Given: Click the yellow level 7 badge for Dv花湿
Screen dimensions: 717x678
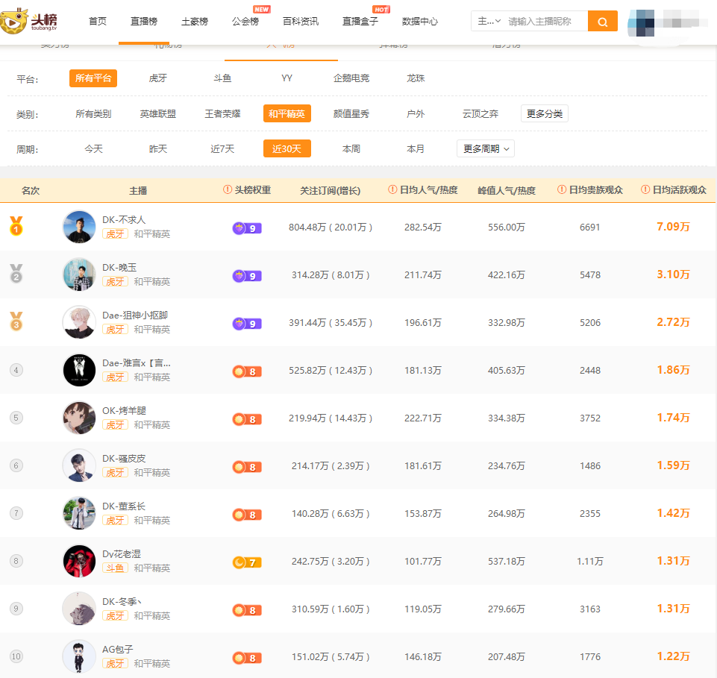Looking at the screenshot, I should point(246,562).
